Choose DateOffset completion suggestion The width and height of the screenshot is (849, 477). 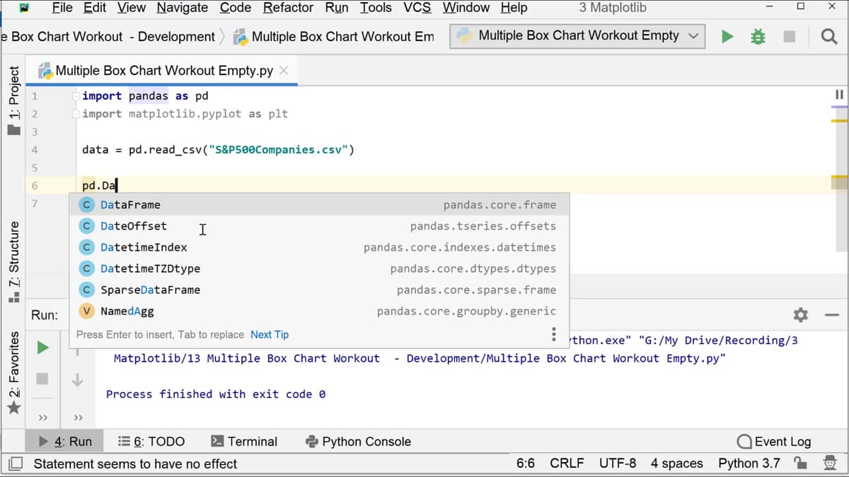(318, 226)
